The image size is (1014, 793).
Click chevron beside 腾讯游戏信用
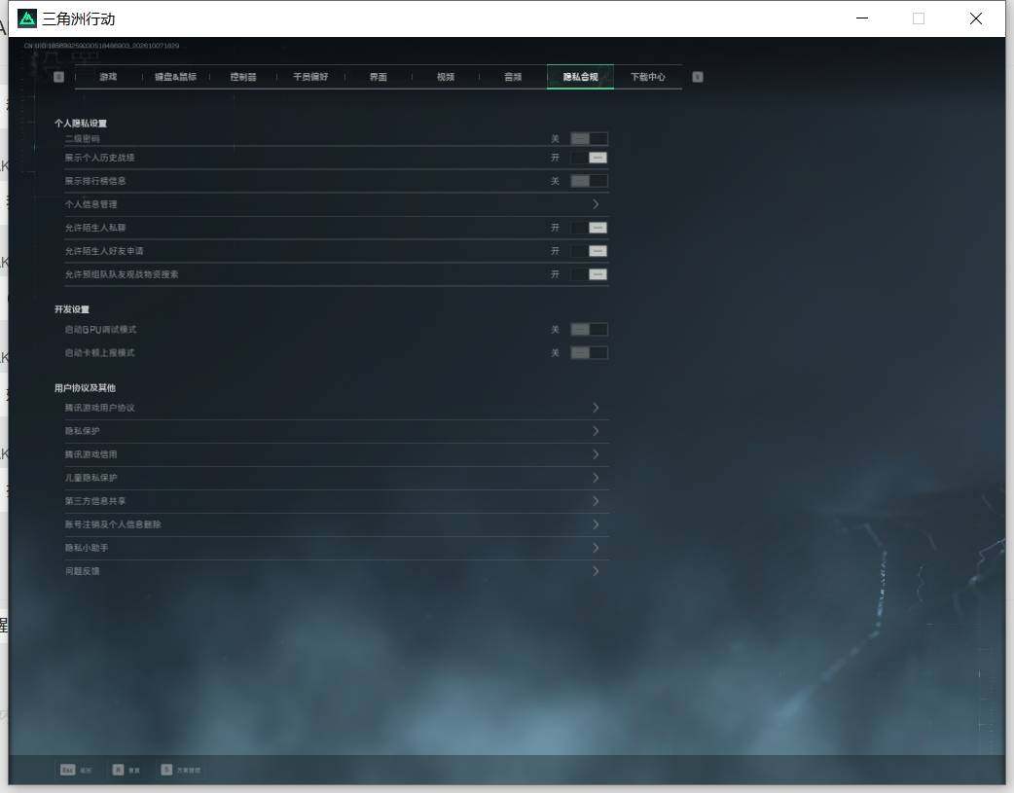596,454
